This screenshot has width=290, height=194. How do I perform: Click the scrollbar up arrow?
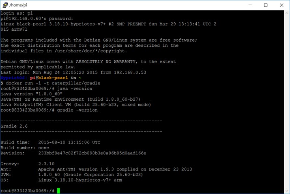(287, 13)
